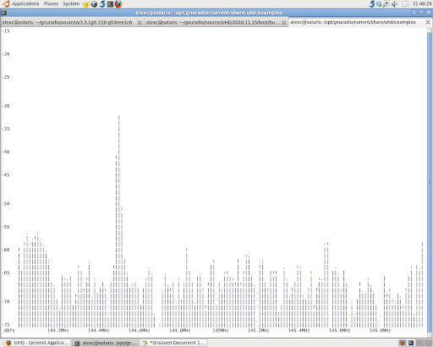The height and width of the screenshot is (347, 433).
Task: Click the -60 dB axis label
Action: point(6,250)
